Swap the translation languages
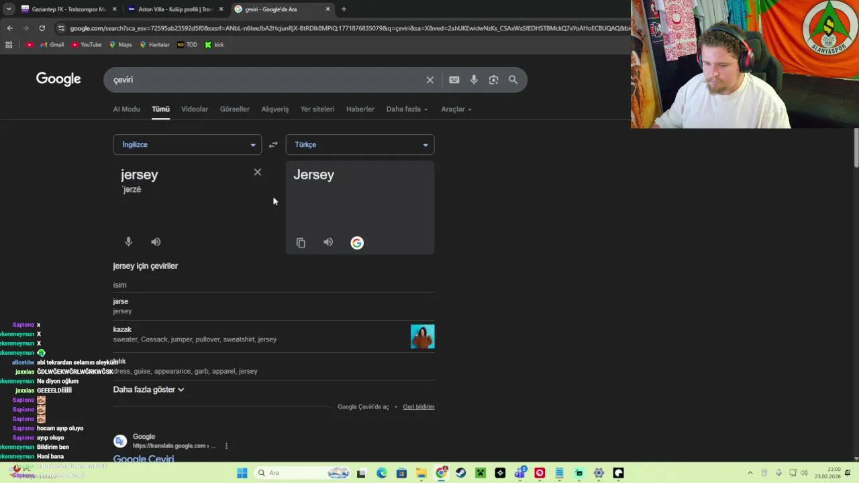Viewport: 859px width, 483px height. [273, 145]
